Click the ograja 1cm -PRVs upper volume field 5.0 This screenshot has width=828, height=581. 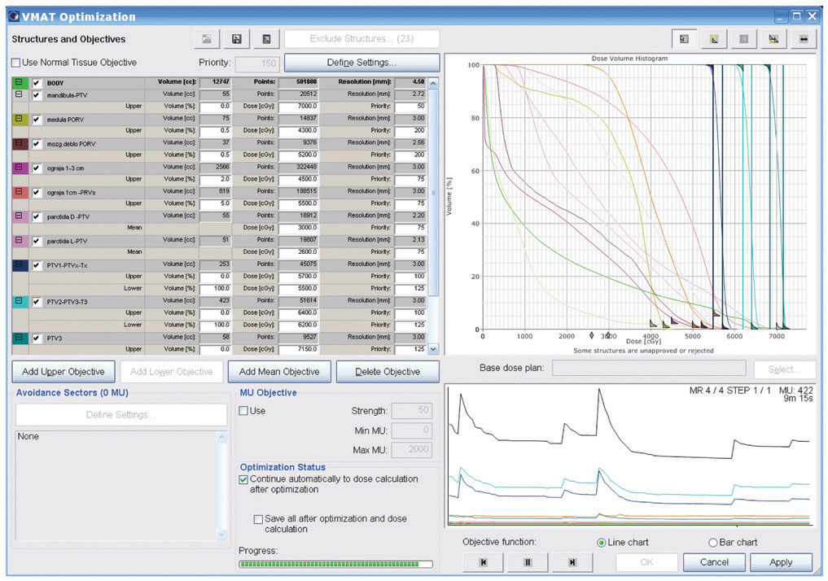[x=216, y=203]
